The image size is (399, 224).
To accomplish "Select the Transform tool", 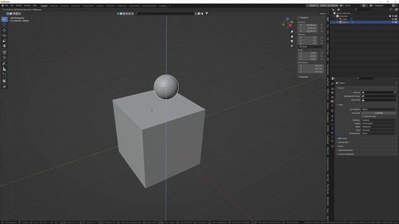I will [x=4, y=46].
